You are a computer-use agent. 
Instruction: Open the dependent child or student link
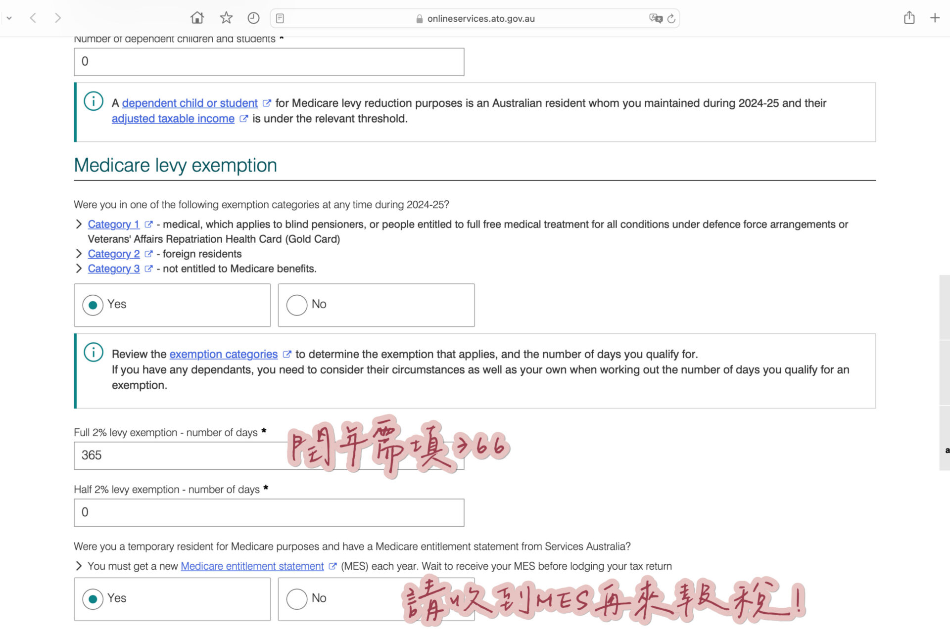(x=190, y=103)
